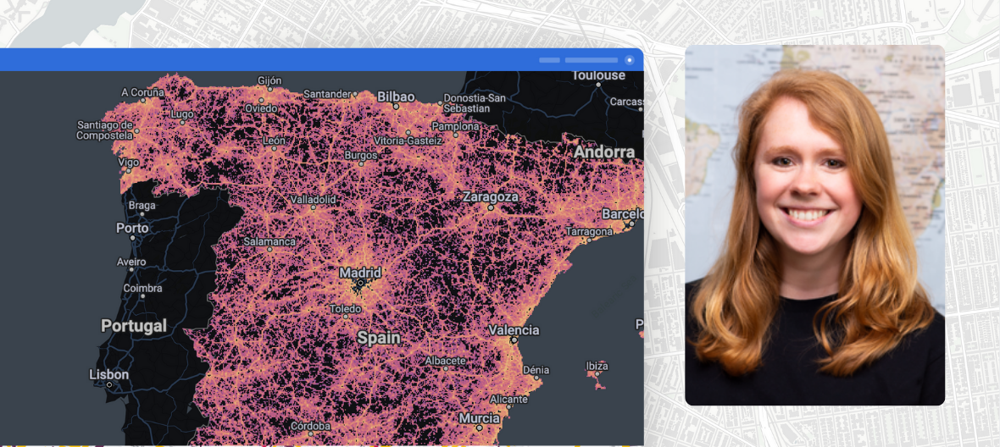This screenshot has width=1000, height=447.
Task: Click the long placeholder pill in header bar
Action: pos(591,60)
